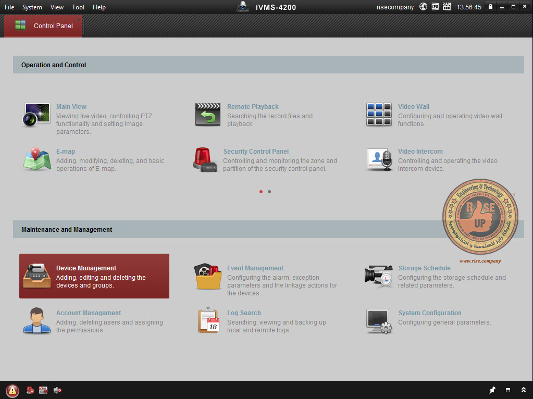Click the Remote Playback link
Viewport: 533px width, 399px height.
click(x=253, y=107)
